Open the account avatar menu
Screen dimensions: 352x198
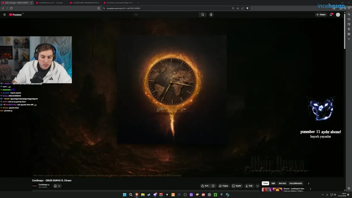tap(338, 15)
